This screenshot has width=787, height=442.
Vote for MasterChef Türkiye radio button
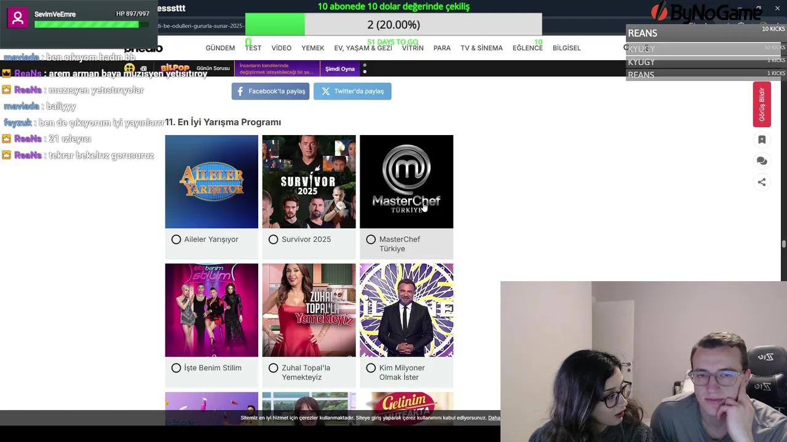pyautogui.click(x=371, y=239)
